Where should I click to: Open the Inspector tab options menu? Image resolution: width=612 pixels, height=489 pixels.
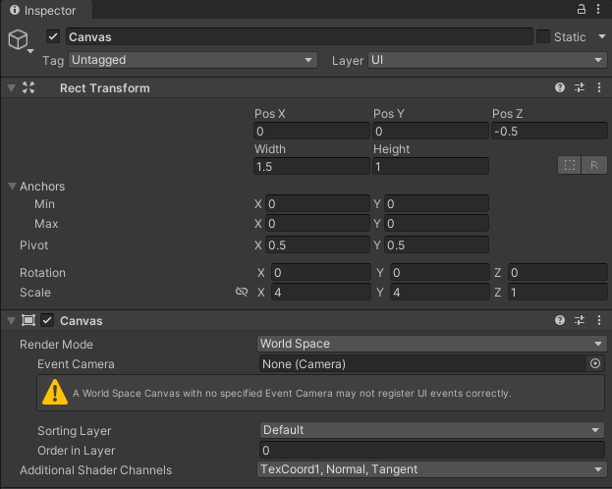pyautogui.click(x=598, y=9)
